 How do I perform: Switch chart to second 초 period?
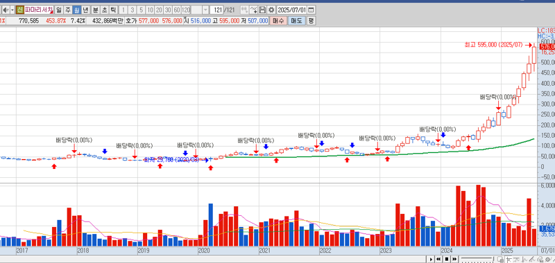(104, 10)
